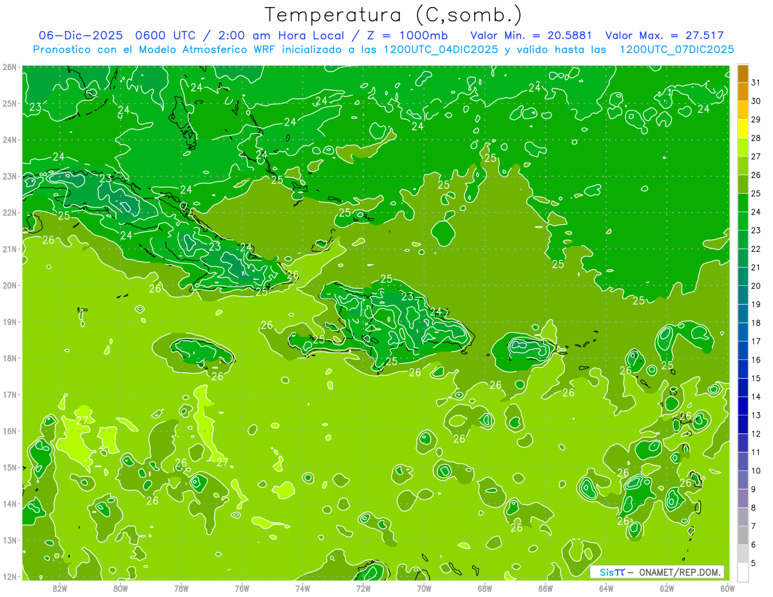Viewport: 773px width, 597px height.
Task: Click the purple swatch between 9 and 10
Action: click(x=743, y=480)
